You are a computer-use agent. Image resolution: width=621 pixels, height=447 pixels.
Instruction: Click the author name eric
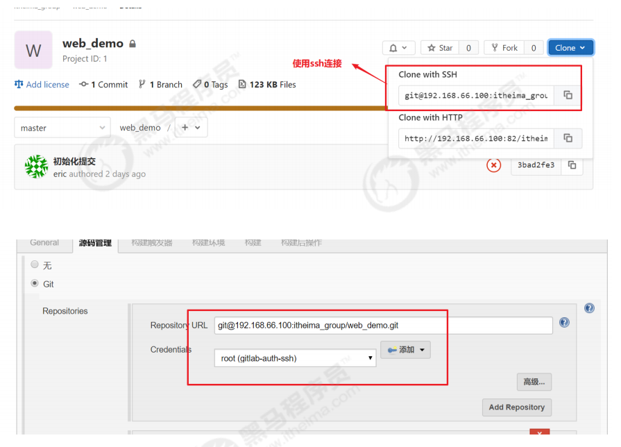point(60,174)
